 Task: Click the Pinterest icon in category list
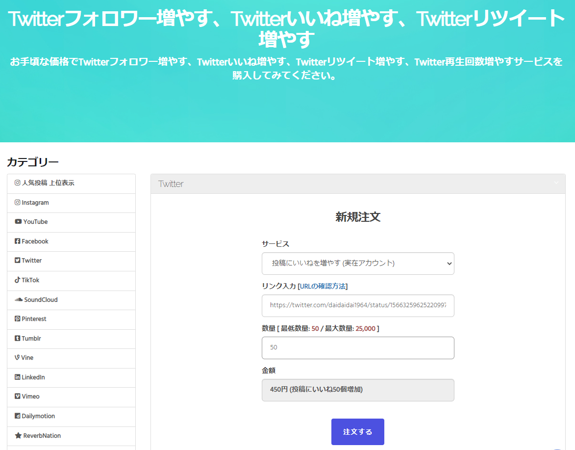[x=18, y=319]
